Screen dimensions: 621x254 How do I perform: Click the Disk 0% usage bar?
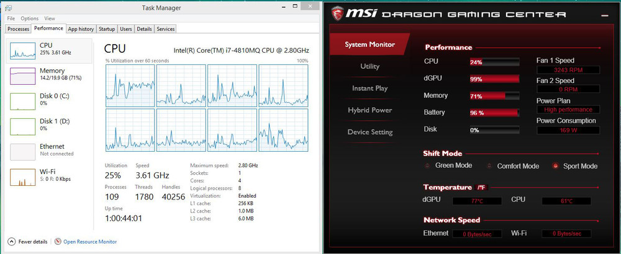494,130
